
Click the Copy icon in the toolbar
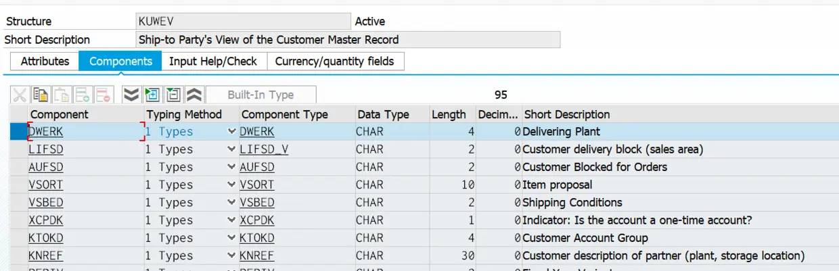[41, 95]
